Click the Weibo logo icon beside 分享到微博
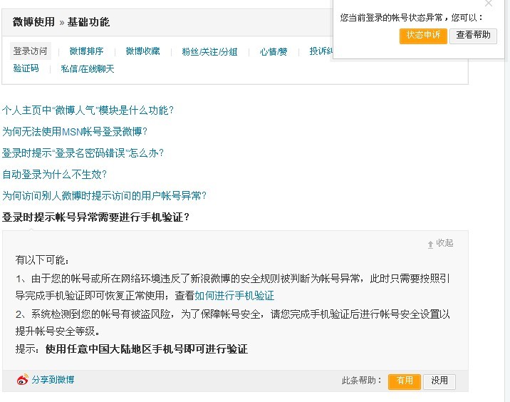The height and width of the screenshot is (402, 510). [23, 380]
